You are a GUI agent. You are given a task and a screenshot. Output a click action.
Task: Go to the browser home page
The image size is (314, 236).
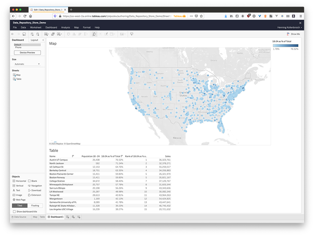coord(31,16)
